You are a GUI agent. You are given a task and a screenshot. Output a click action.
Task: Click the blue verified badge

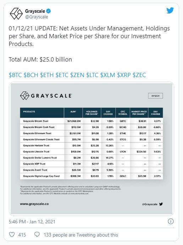point(49,11)
